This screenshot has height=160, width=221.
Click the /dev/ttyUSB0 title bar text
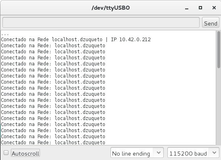click(110, 8)
